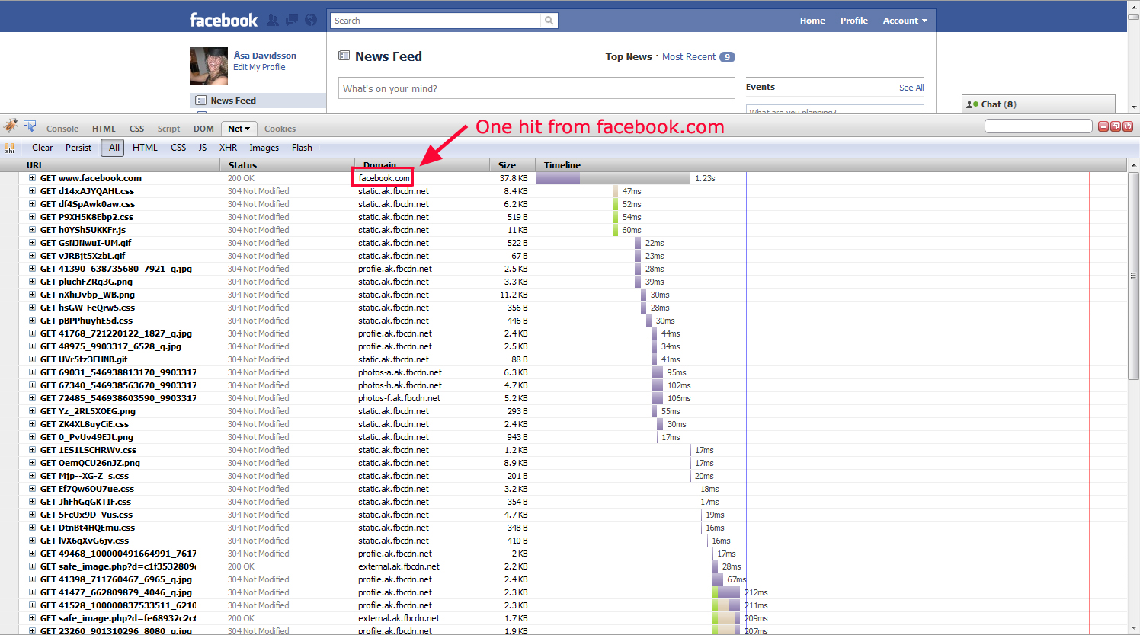
Task: Clear the Net panel request list
Action: [x=42, y=148]
